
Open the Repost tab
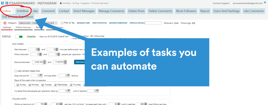click(x=205, y=11)
